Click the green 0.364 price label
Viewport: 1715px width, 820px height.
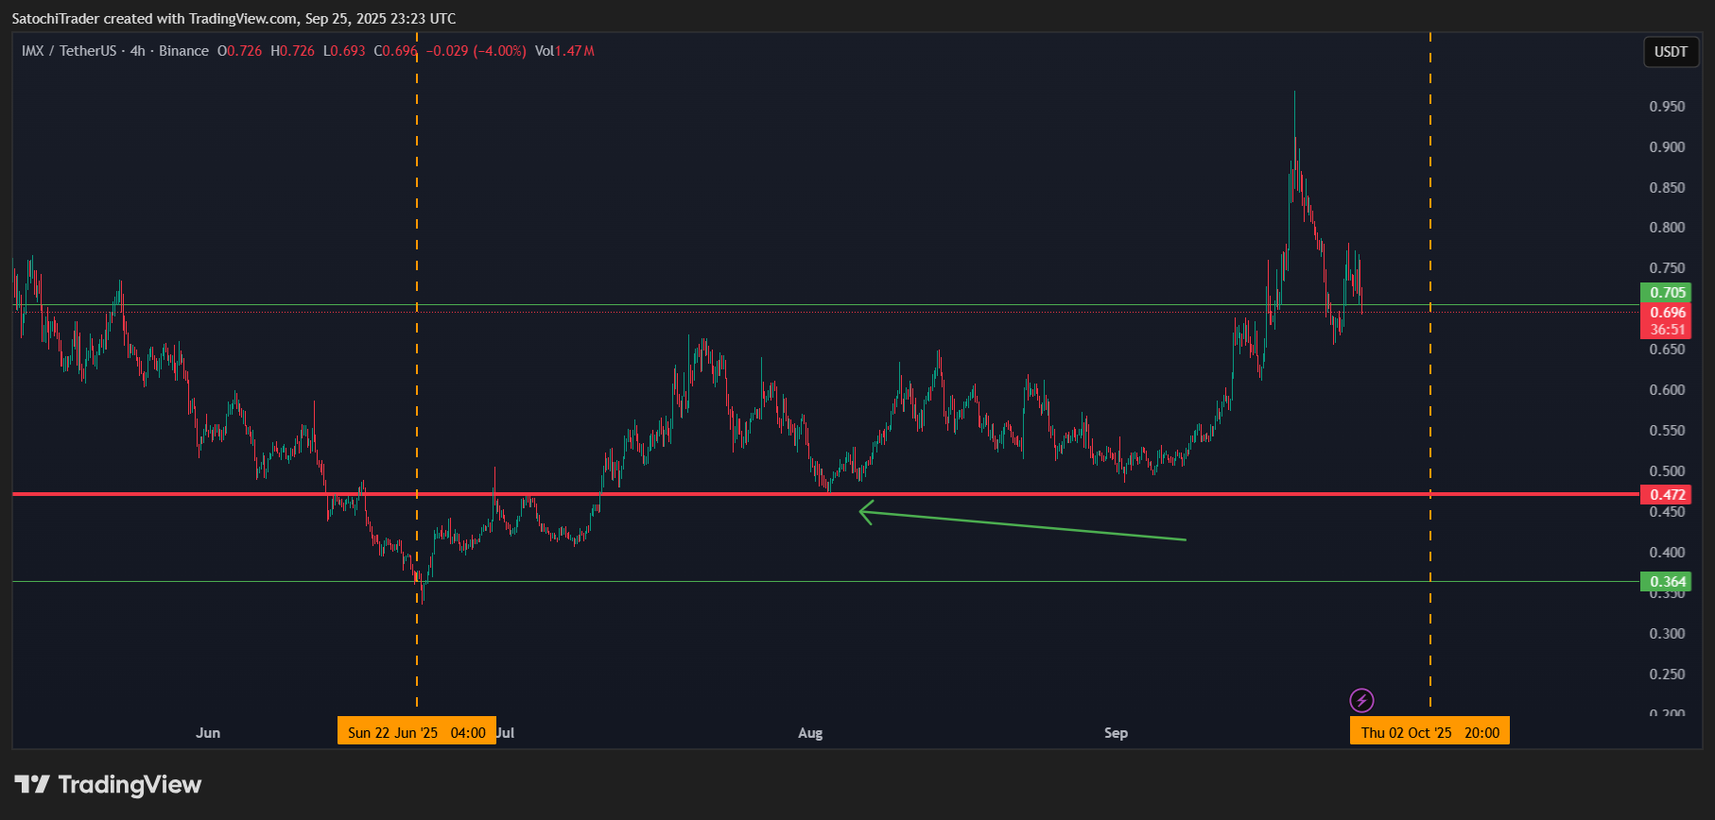tap(1666, 582)
